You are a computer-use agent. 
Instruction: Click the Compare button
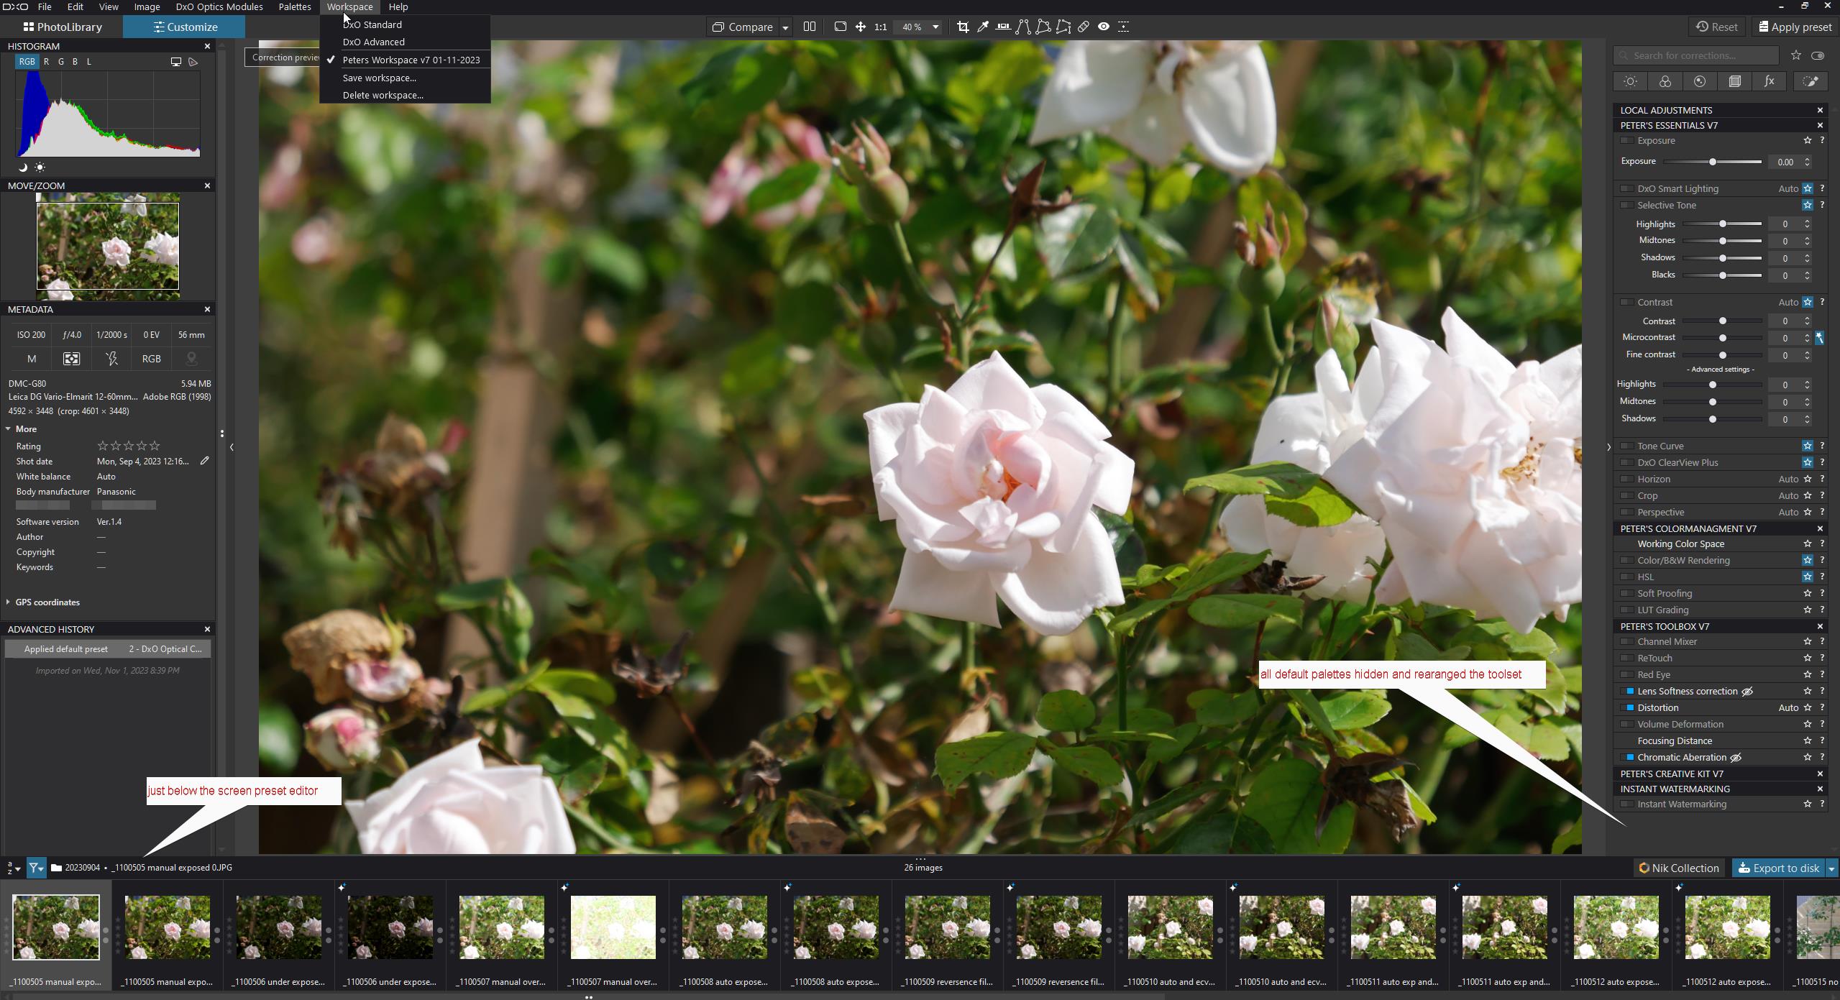pos(743,27)
